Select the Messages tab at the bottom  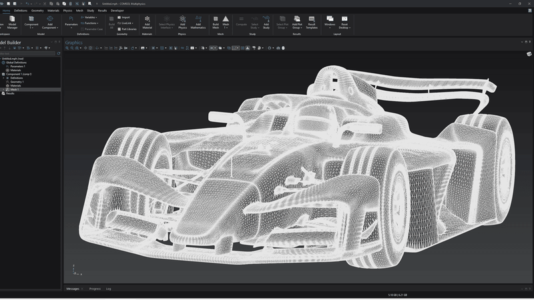point(73,289)
